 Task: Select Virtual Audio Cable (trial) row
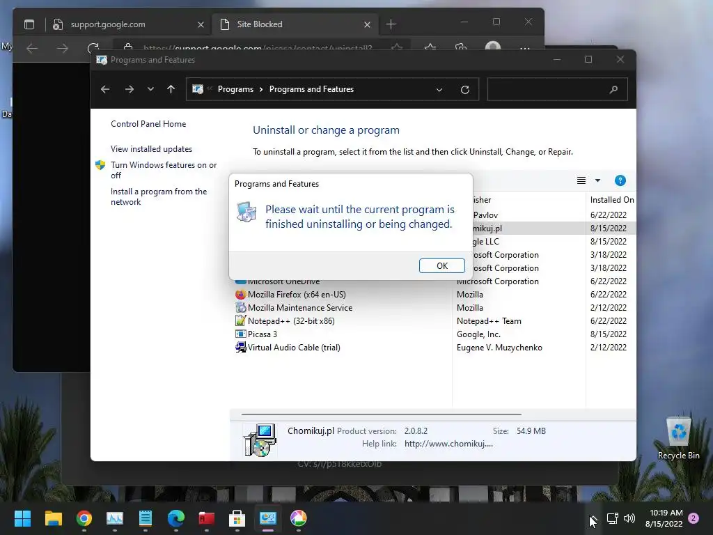pos(294,347)
